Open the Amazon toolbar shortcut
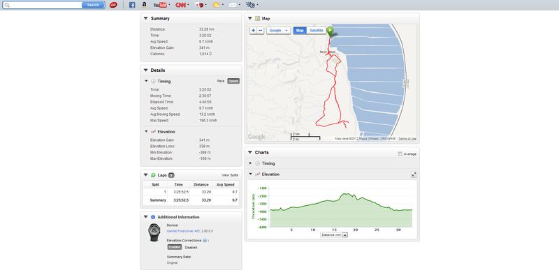 [x=144, y=5]
